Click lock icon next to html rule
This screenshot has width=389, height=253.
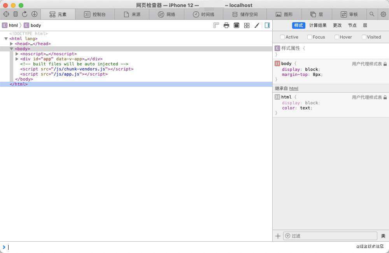tap(385, 97)
